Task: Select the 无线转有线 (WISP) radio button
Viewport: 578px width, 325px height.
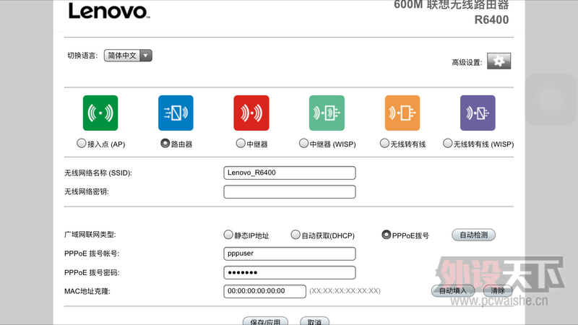Action: [447, 143]
